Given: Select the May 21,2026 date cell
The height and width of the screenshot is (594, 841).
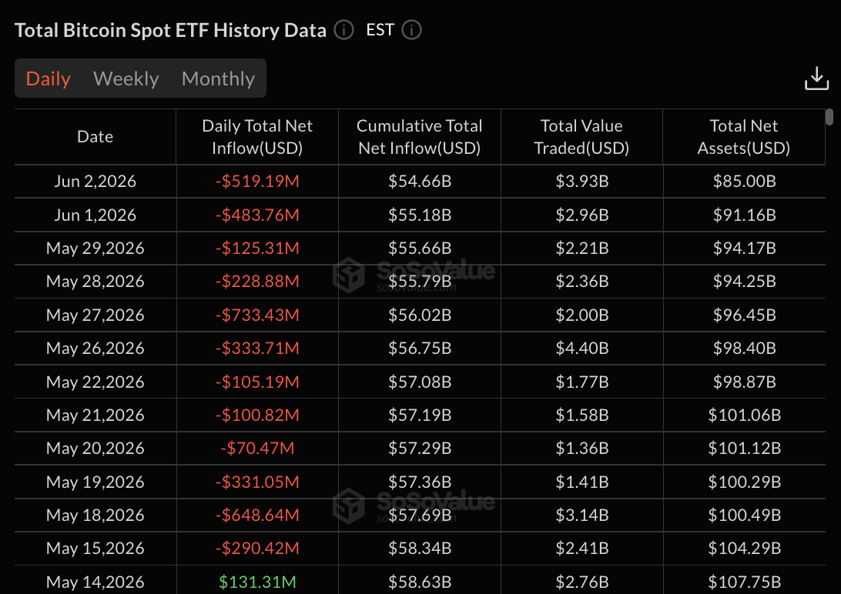Looking at the screenshot, I should [x=95, y=415].
